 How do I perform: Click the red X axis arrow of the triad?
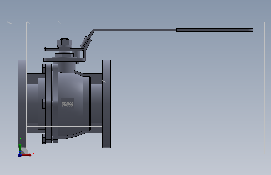(x=26, y=155)
